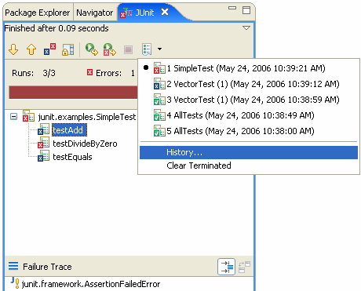This screenshot has width=361, height=291.
Task: Open the History... menu item
Action: [x=249, y=152]
